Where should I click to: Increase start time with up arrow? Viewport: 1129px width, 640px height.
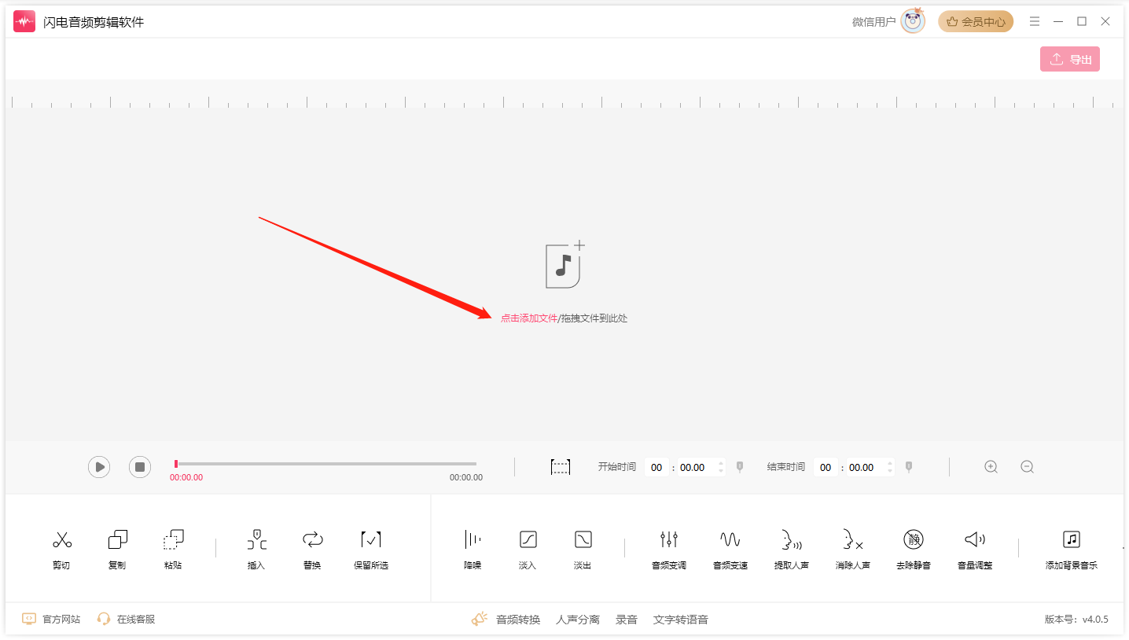[x=721, y=463]
